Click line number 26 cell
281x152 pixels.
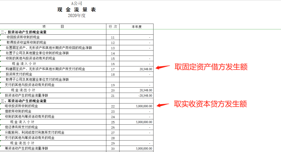pyautogui.click(x=113, y=128)
